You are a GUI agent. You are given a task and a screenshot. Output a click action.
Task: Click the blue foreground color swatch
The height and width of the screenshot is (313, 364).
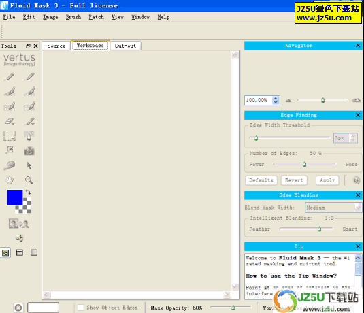(x=14, y=197)
